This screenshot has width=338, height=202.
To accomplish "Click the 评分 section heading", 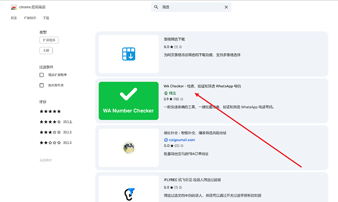I will (43, 102).
